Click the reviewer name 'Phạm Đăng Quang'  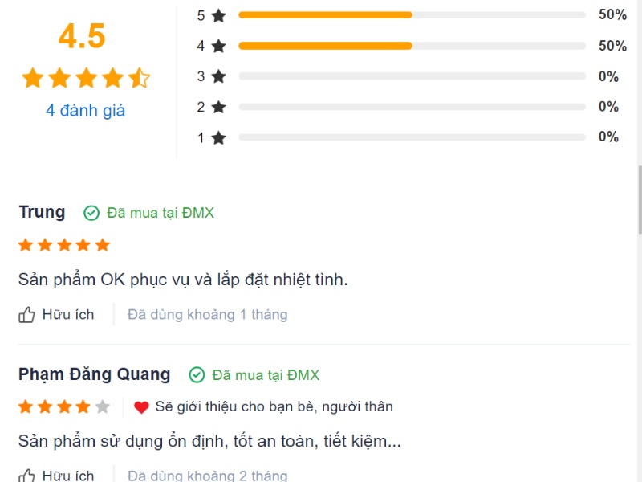94,374
